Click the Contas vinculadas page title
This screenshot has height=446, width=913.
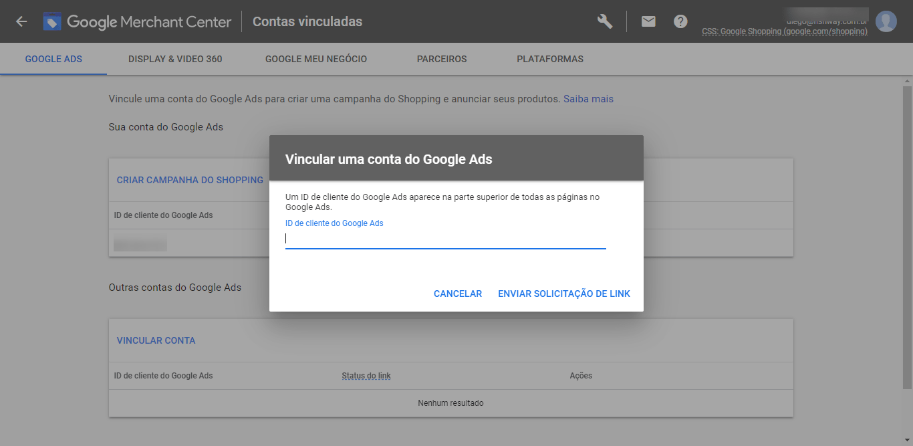click(x=307, y=21)
